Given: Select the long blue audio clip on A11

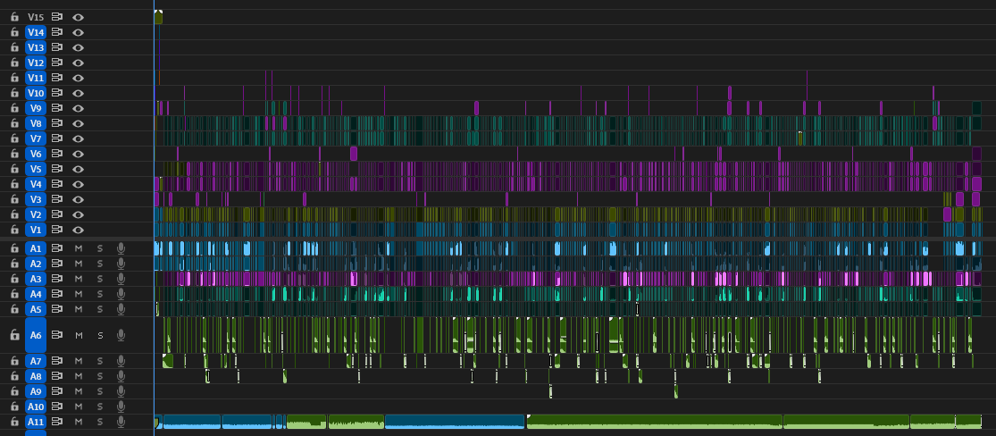Looking at the screenshot, I should click(455, 422).
